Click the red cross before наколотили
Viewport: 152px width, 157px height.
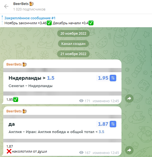pyautogui.click(x=9, y=151)
